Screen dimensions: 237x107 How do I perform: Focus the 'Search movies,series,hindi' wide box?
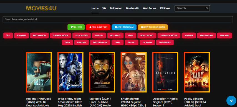[x=118, y=19]
